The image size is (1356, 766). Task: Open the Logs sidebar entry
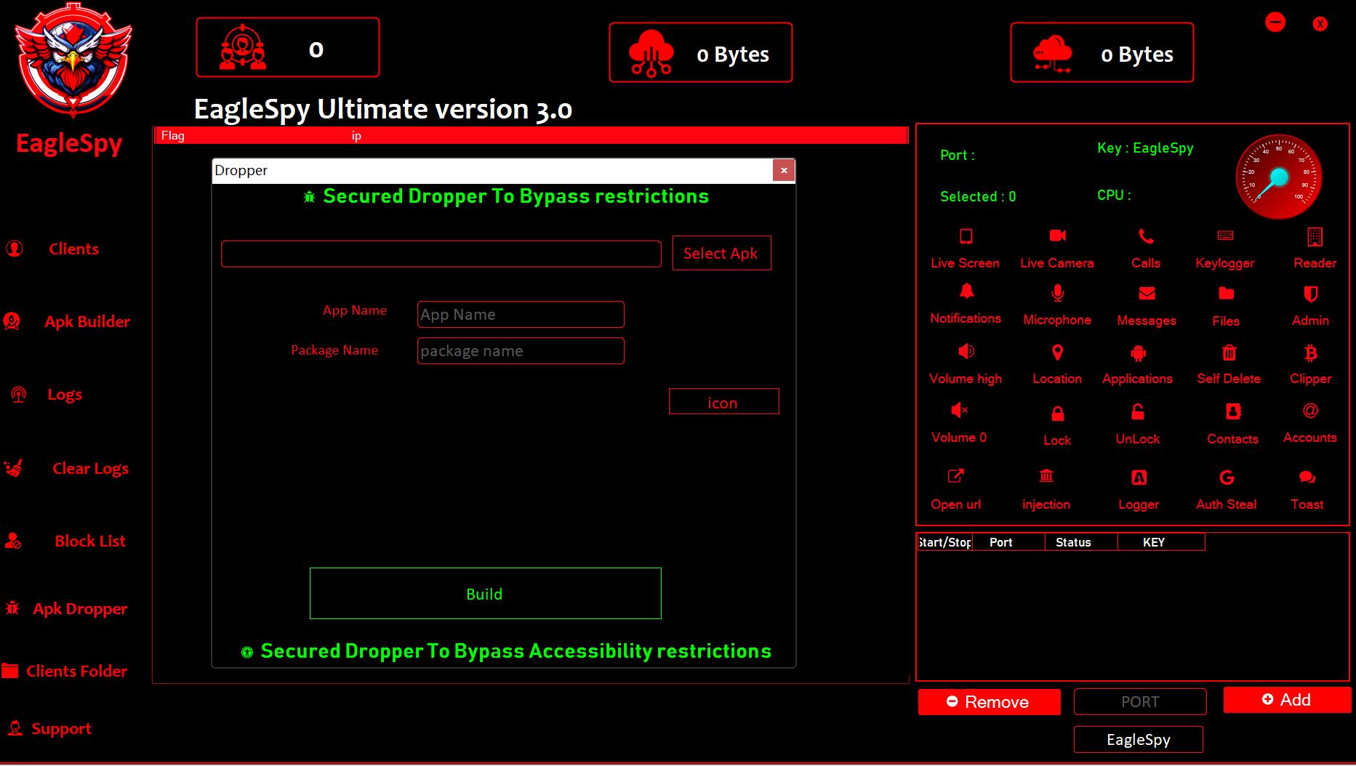pyautogui.click(x=65, y=394)
